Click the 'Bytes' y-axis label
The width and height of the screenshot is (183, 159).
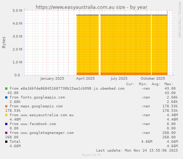point(4,42)
